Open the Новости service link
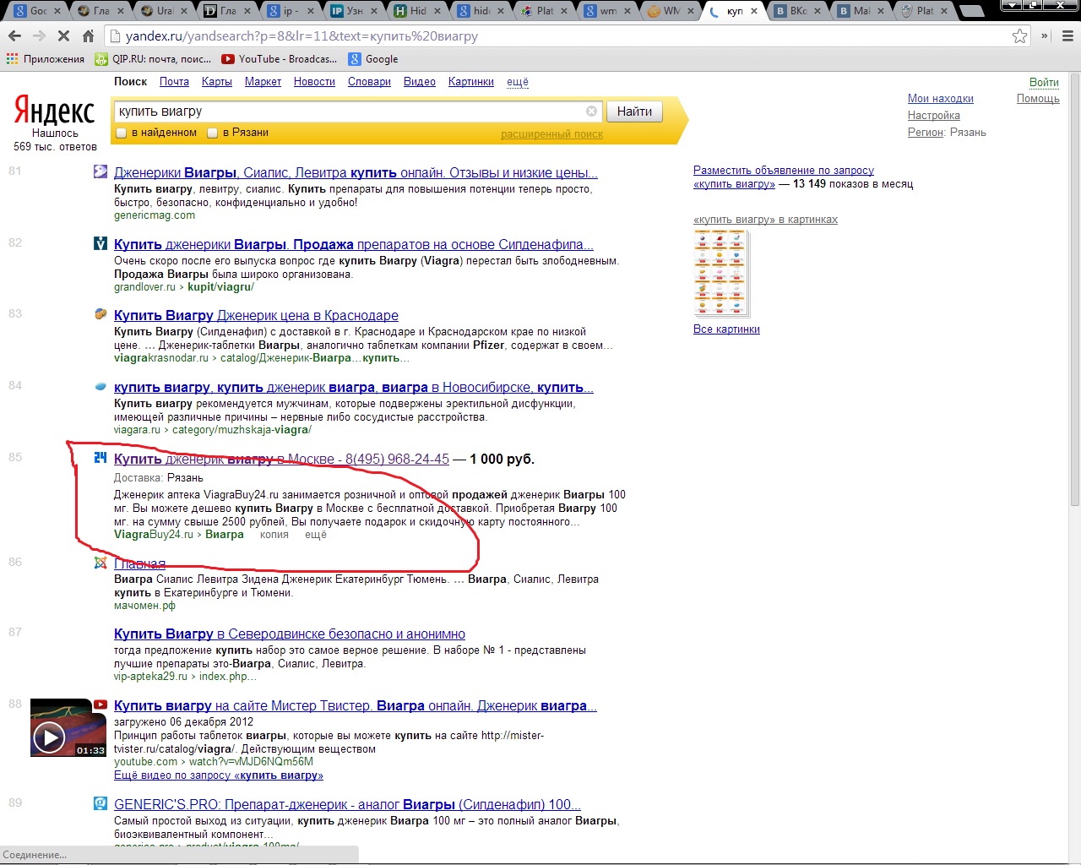The height and width of the screenshot is (865, 1081). [x=314, y=82]
